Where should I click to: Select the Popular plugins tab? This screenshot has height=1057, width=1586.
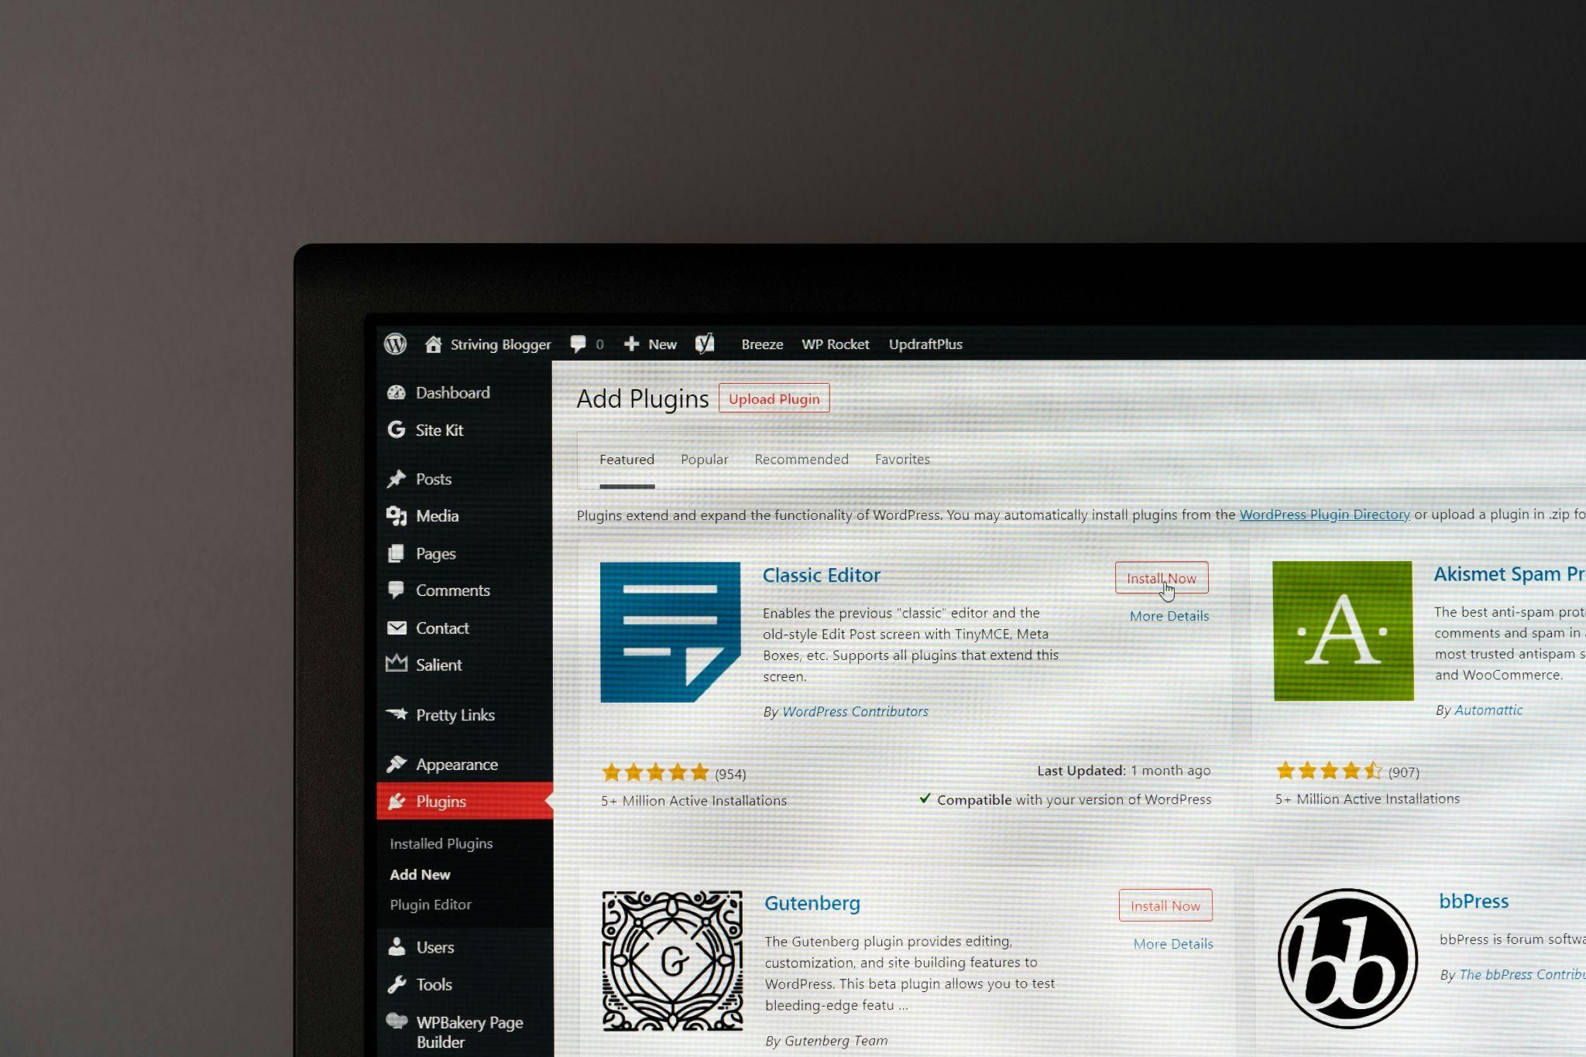click(x=703, y=459)
